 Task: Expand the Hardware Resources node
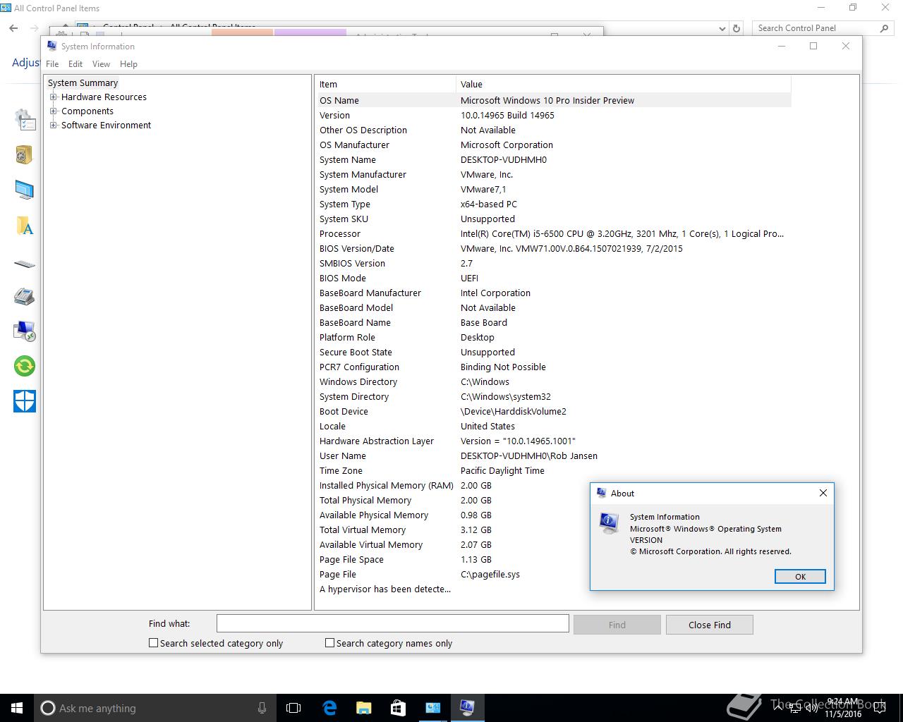pos(53,97)
